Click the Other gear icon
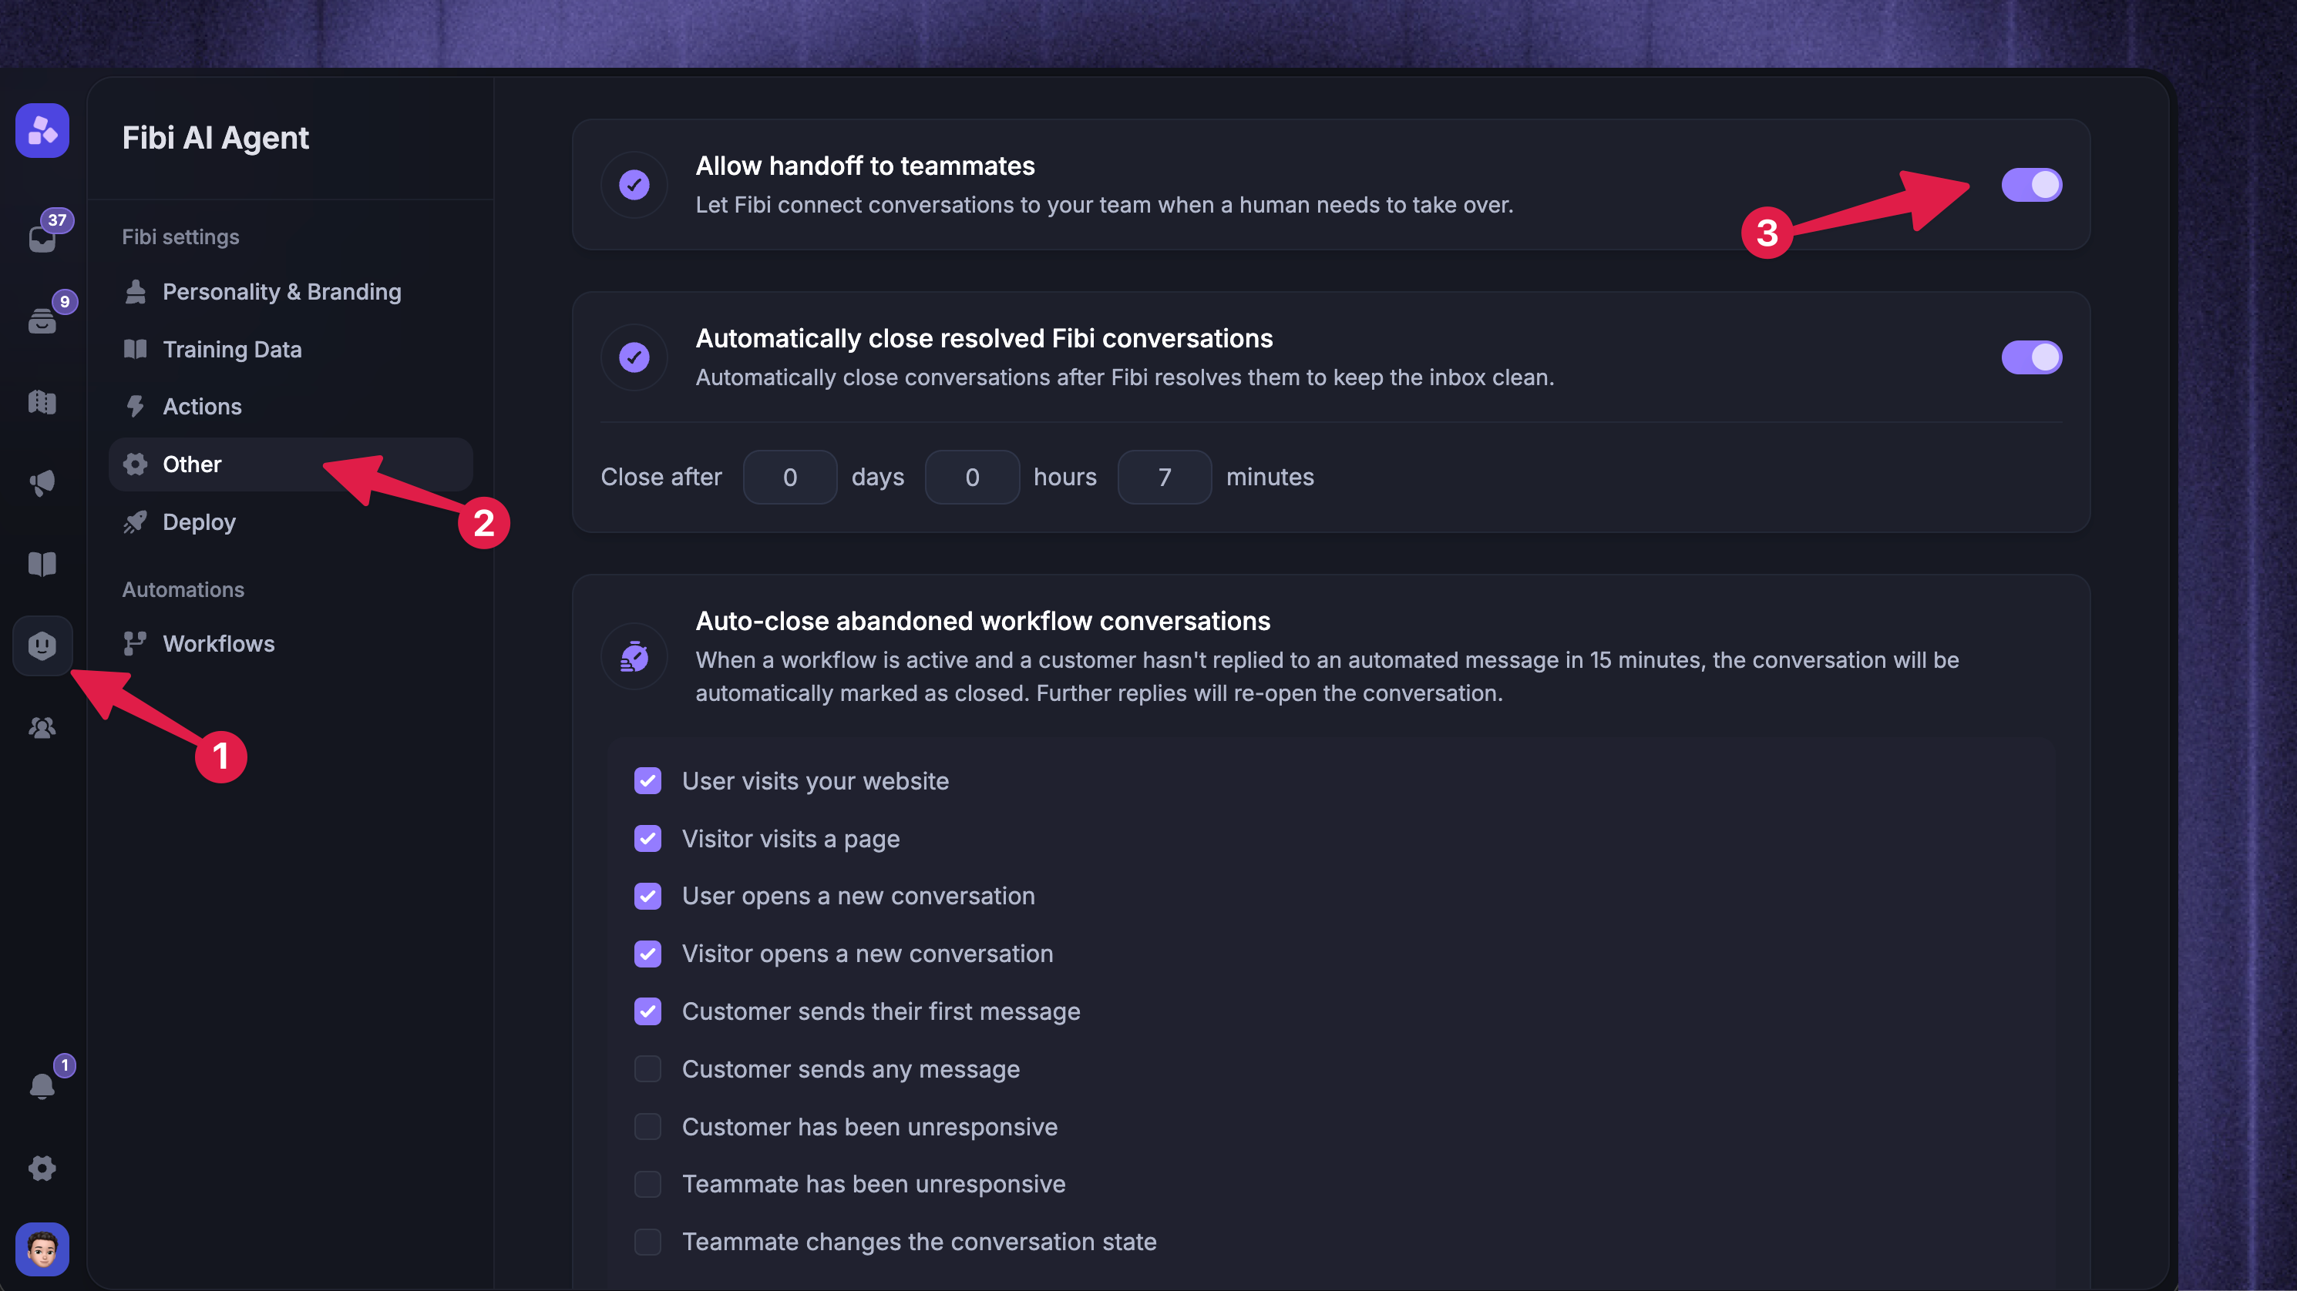The height and width of the screenshot is (1291, 2297). pos(136,464)
